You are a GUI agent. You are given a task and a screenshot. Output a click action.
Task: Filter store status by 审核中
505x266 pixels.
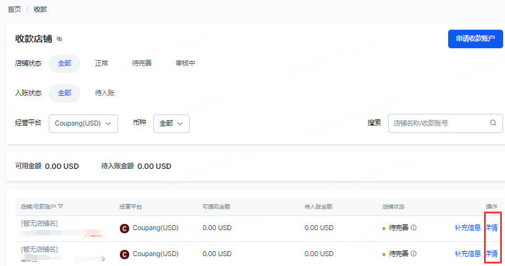185,64
